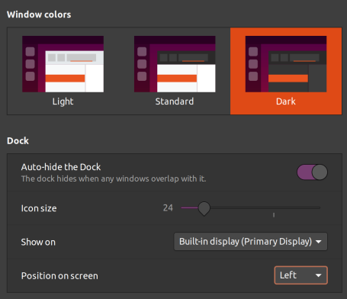The image size is (347, 299).
Task: Click the Icon size label
Action: coord(39,208)
